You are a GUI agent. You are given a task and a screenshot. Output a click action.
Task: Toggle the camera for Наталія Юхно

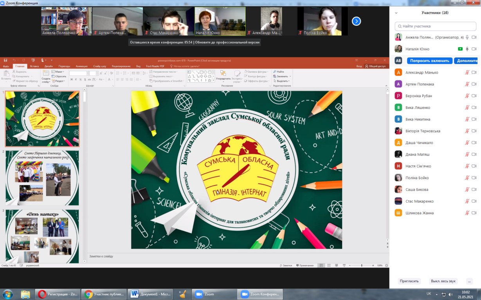click(474, 49)
